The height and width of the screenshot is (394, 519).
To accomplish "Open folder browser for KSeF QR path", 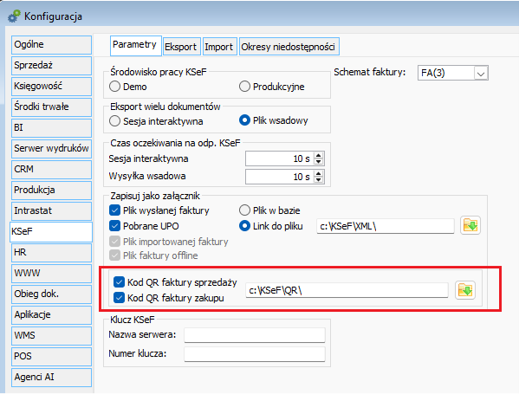I will (465, 290).
